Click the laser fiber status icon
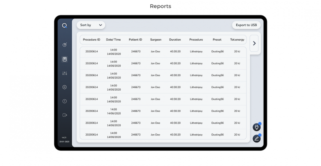The height and width of the screenshot is (166, 321). (x=256, y=139)
